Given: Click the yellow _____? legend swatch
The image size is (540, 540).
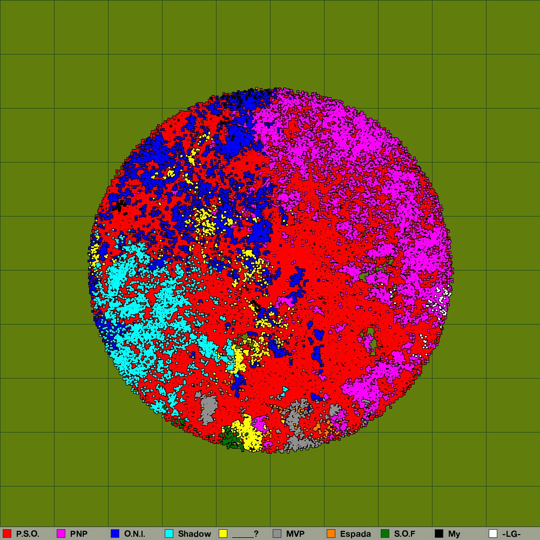Looking at the screenshot, I should point(223,534).
